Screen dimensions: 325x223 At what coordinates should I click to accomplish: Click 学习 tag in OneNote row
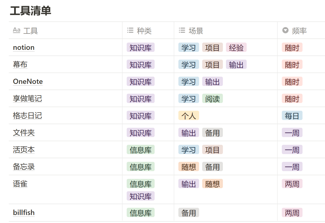[189, 82]
